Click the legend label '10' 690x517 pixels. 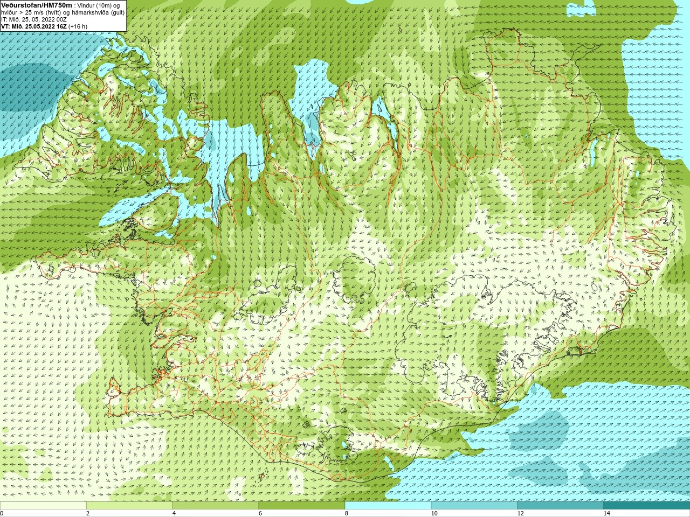(x=434, y=513)
